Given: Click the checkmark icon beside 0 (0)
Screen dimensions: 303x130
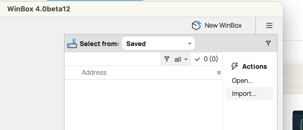Looking at the screenshot, I should coord(197,59).
